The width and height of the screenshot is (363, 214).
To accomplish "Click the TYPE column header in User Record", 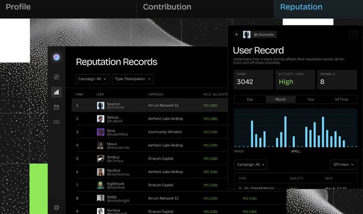I will 242,178.
